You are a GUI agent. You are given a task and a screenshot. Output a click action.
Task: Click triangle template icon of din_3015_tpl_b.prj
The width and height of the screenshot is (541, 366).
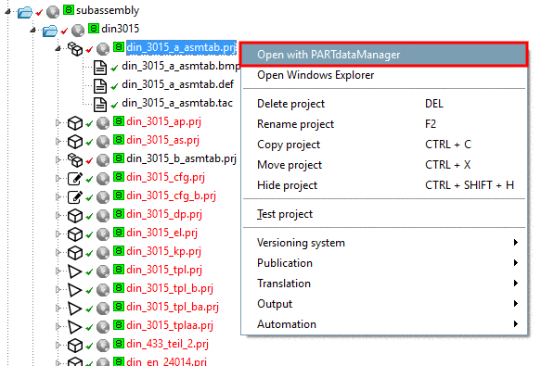pyautogui.click(x=74, y=290)
